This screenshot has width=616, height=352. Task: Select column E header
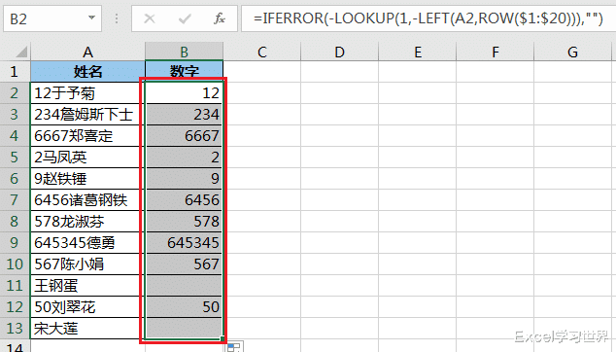[417, 52]
